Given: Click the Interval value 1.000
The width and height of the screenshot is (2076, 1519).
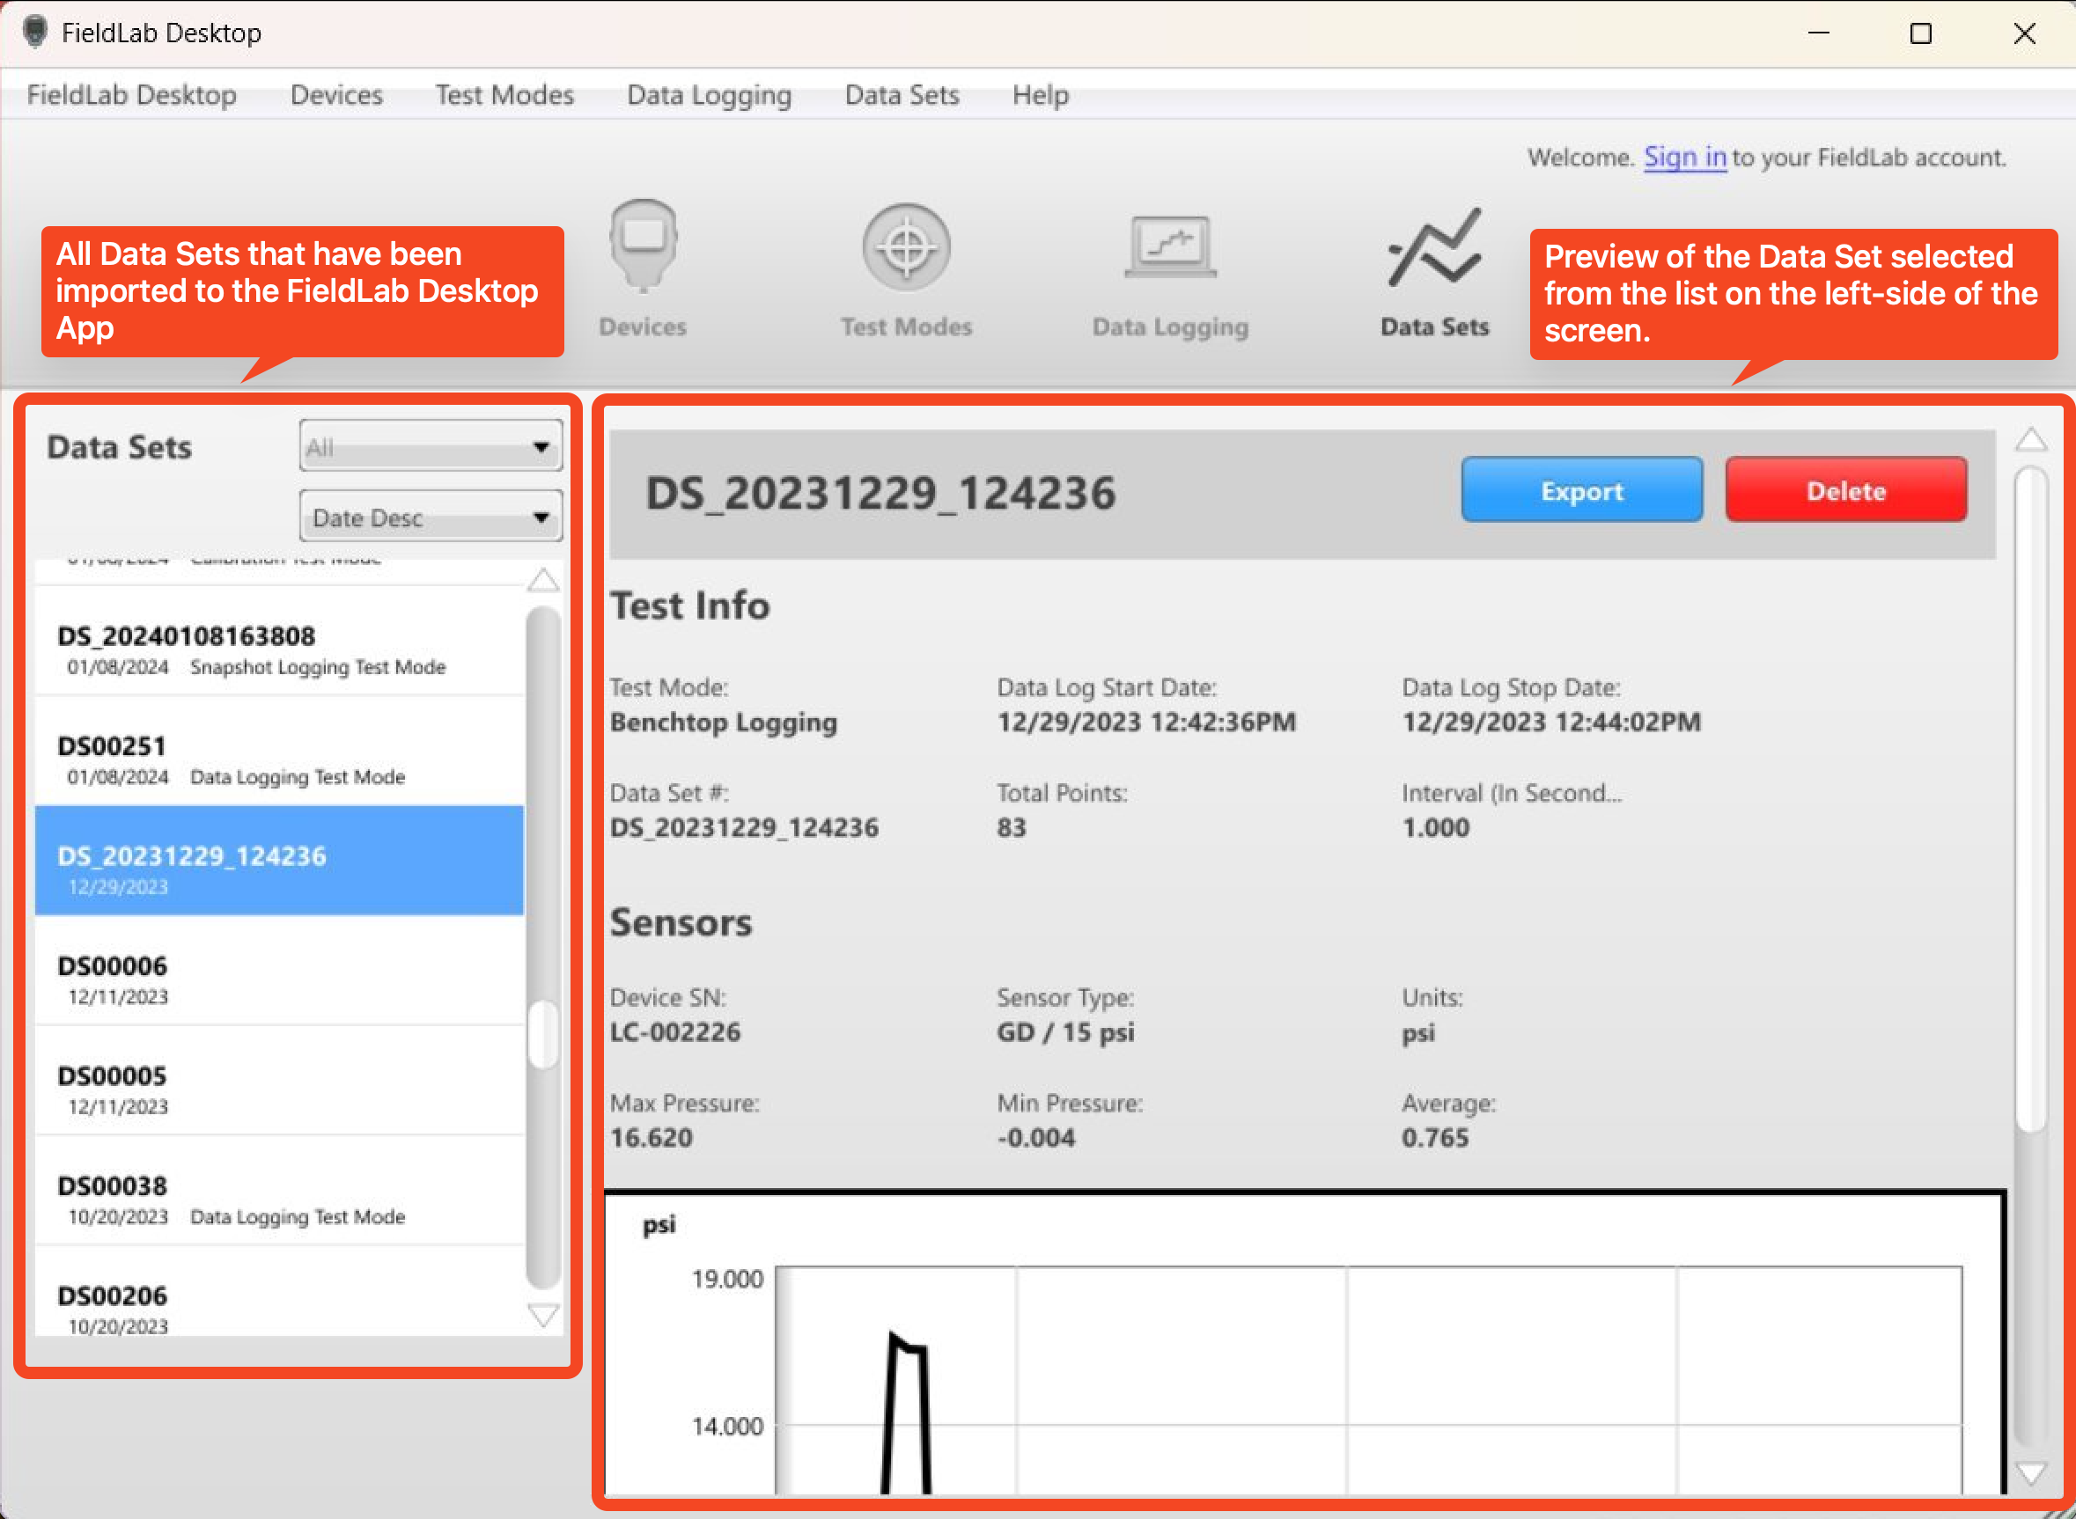Looking at the screenshot, I should tap(1435, 827).
